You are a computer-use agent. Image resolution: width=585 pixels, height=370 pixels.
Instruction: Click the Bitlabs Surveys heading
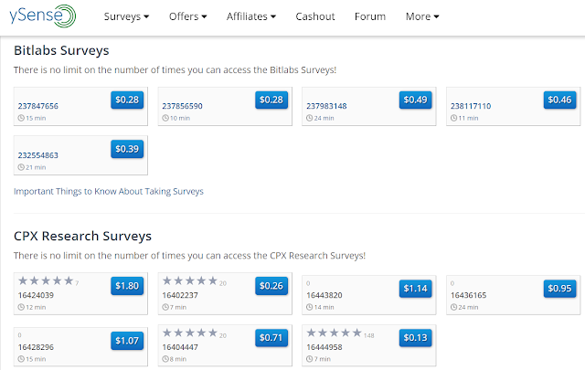61,51
